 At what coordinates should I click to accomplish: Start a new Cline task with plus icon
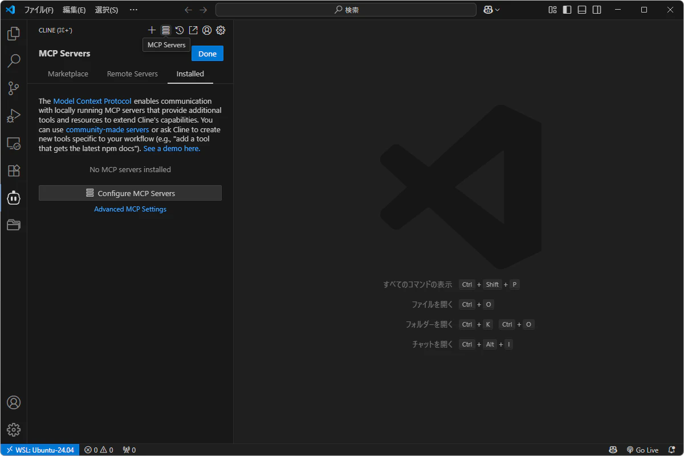point(152,30)
